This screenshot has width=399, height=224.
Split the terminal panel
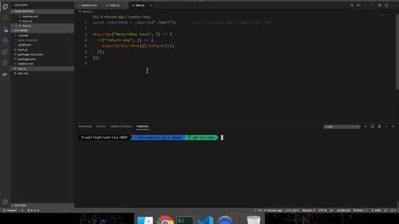(373, 126)
